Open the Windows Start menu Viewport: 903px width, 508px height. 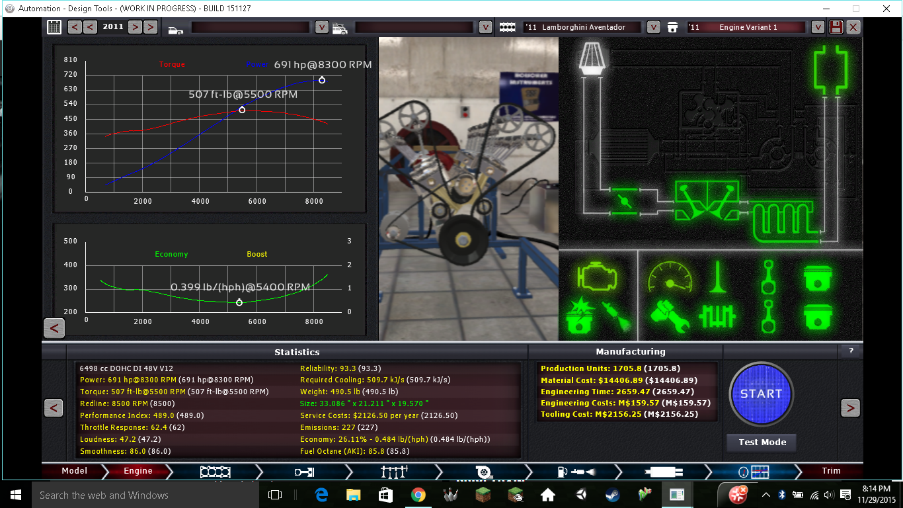point(15,495)
